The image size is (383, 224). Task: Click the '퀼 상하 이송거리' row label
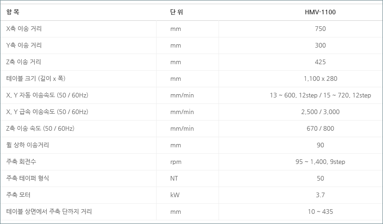pos(28,145)
